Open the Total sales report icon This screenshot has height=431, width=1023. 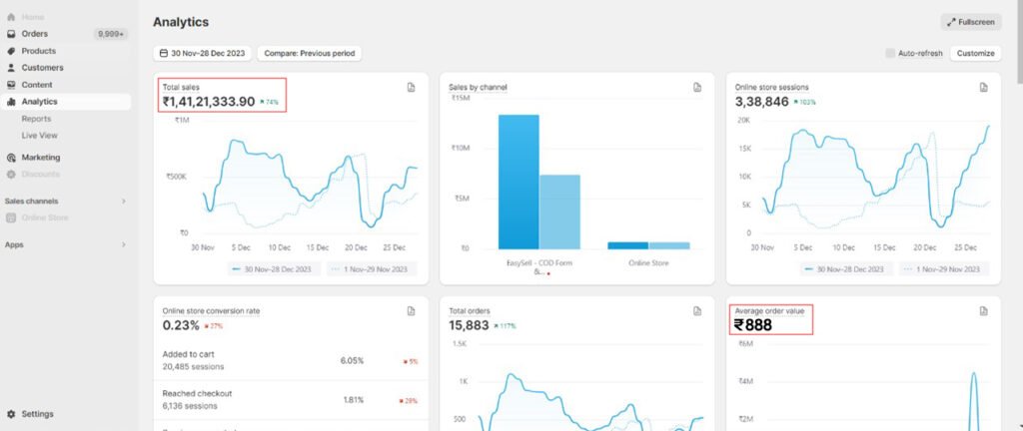[411, 88]
